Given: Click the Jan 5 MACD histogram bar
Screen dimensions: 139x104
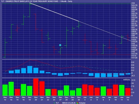Looking at the screenshot, I should click(97, 75).
